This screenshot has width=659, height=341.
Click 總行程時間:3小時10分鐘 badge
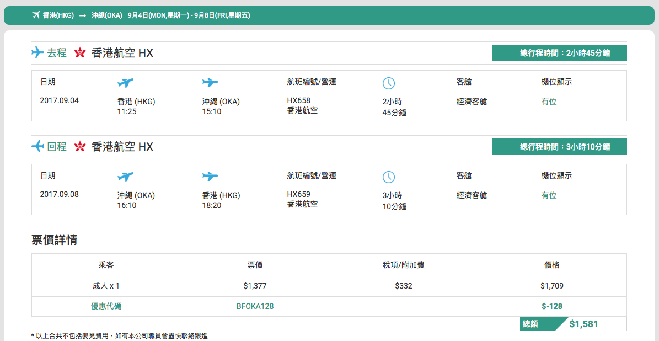coord(559,147)
